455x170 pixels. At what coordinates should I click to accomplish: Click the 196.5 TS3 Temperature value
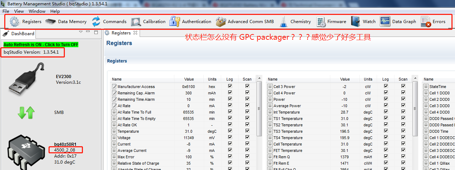point(344,131)
